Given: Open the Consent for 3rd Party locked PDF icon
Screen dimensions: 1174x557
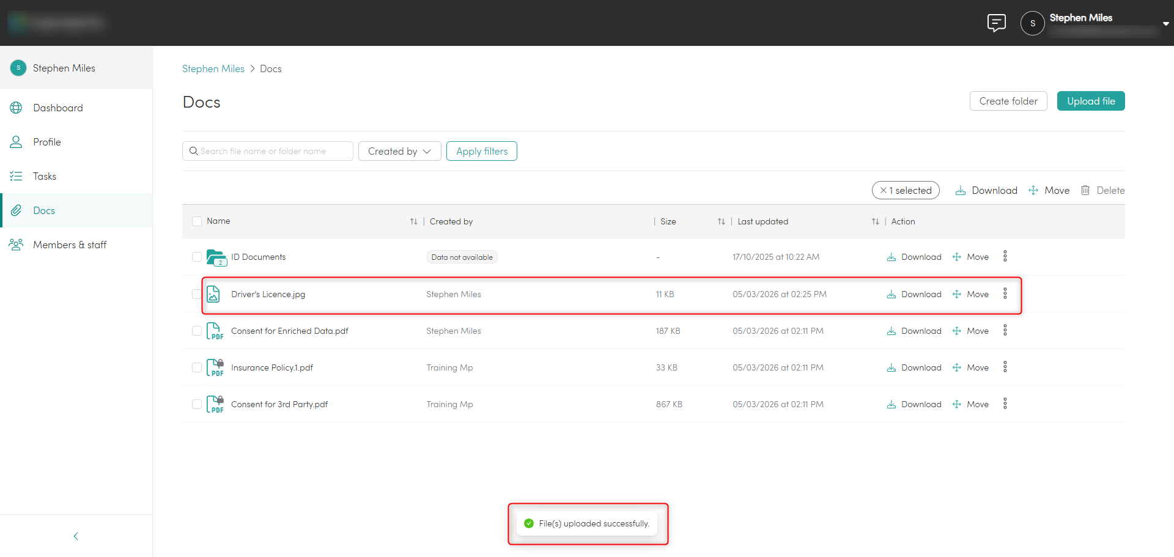Looking at the screenshot, I should (x=215, y=404).
